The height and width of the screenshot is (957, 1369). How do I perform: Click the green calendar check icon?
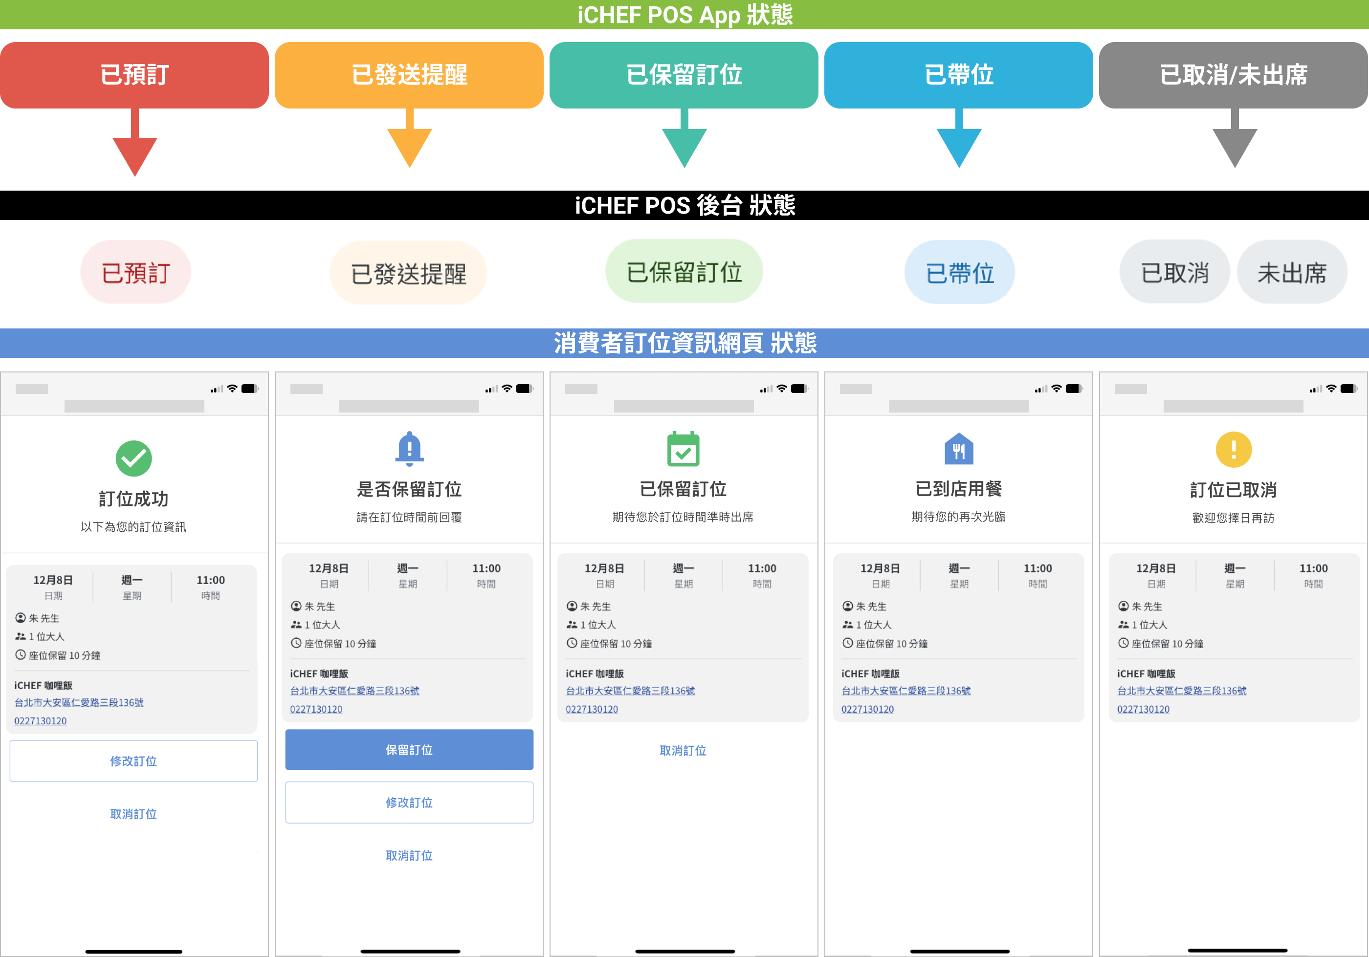684,449
